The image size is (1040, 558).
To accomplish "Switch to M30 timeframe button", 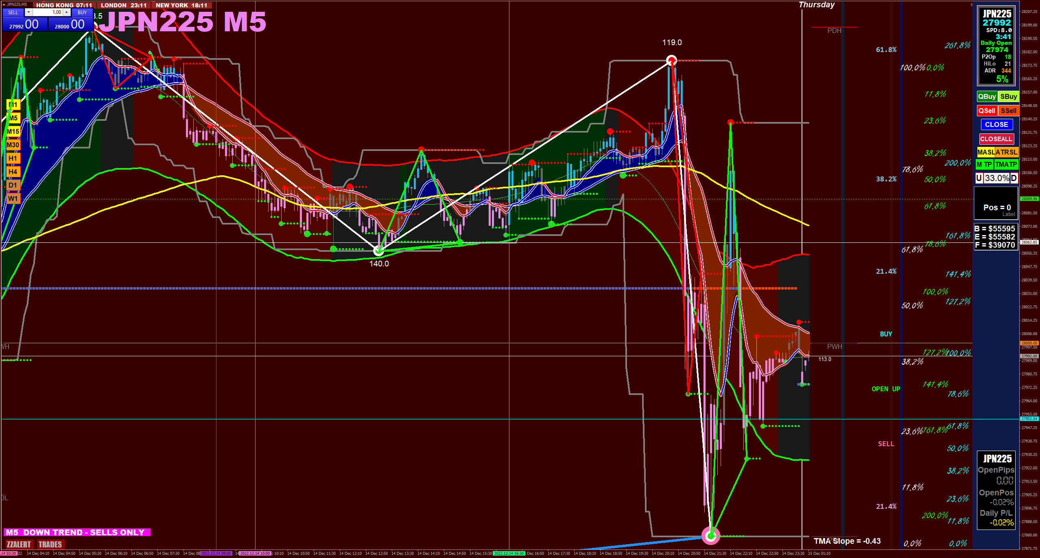I will 13,145.
